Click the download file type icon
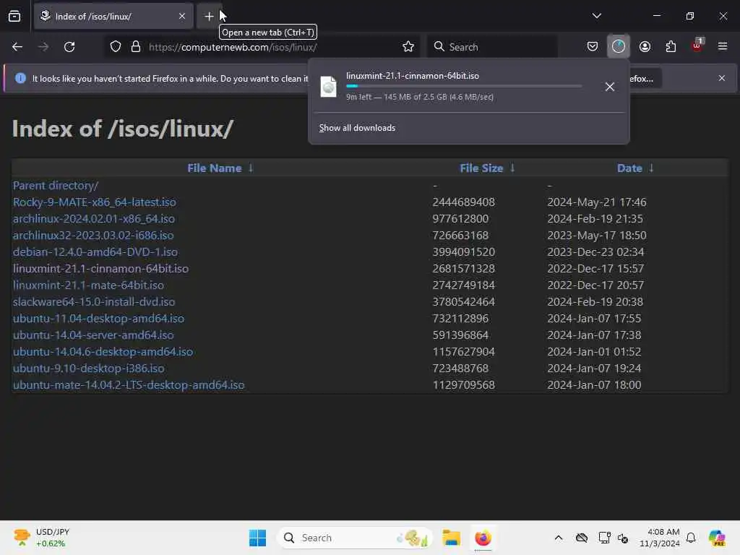The image size is (740, 555). pyautogui.click(x=329, y=87)
